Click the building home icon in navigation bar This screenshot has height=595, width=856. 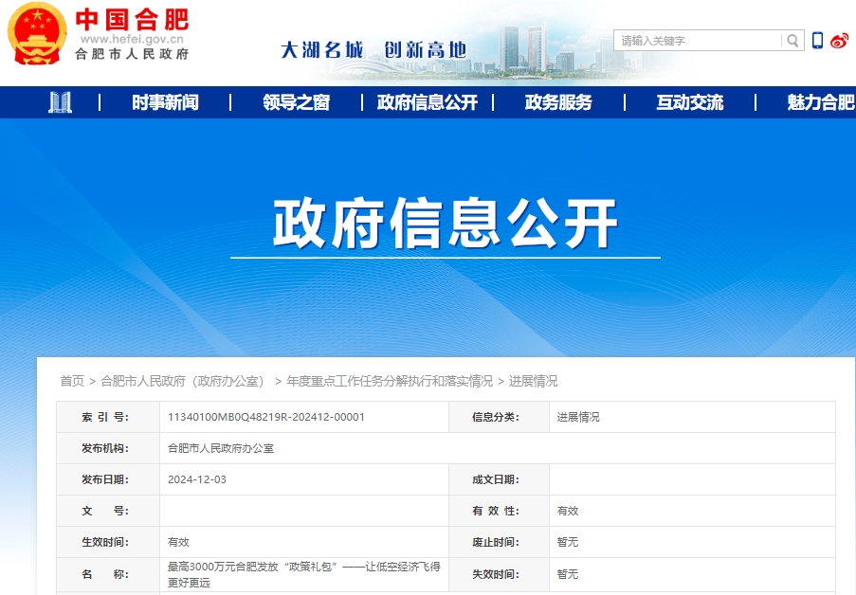61,102
